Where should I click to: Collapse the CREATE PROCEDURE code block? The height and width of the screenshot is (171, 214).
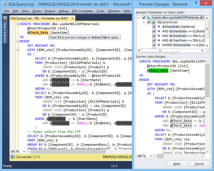(x=18, y=24)
